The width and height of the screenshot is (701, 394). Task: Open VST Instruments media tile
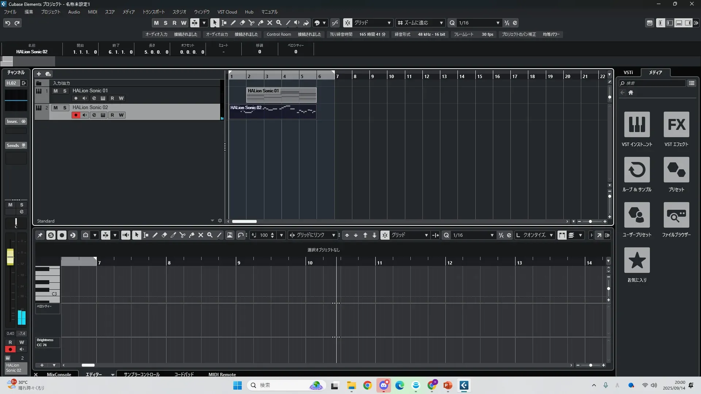637,124
